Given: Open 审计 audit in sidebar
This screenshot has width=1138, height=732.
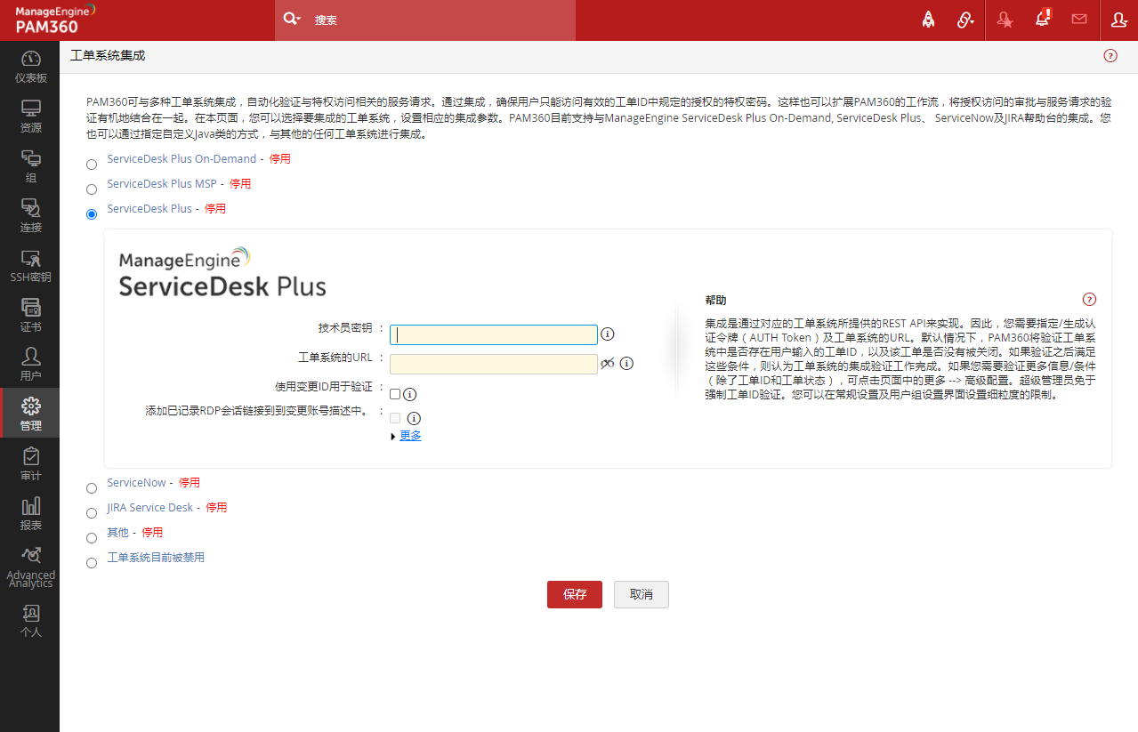Looking at the screenshot, I should pyautogui.click(x=30, y=464).
